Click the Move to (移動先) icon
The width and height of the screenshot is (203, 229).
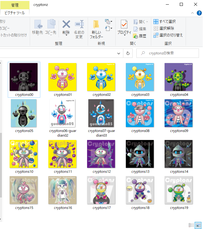(38, 24)
